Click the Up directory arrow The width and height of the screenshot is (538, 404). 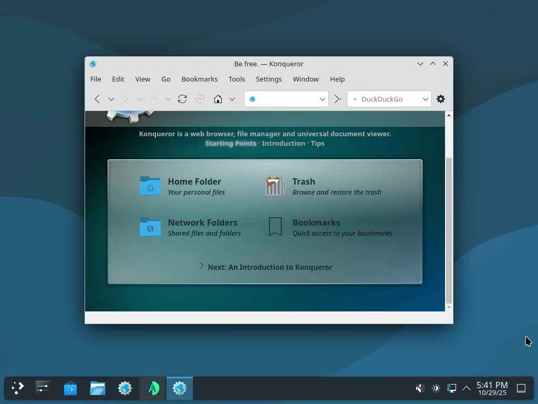154,99
